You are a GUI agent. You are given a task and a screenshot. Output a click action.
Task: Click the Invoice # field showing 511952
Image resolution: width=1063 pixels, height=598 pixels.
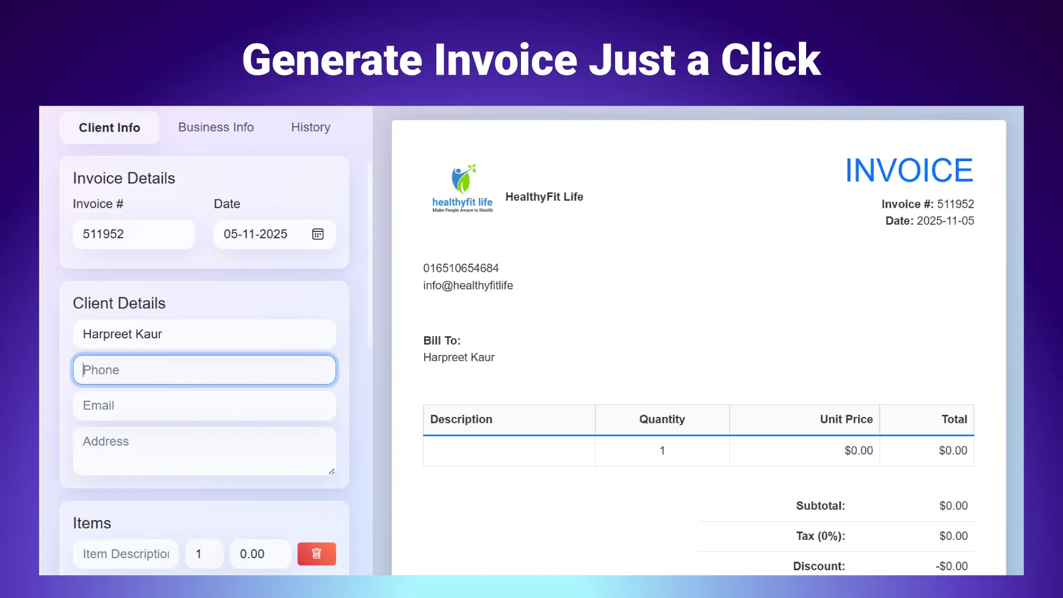[x=133, y=234]
